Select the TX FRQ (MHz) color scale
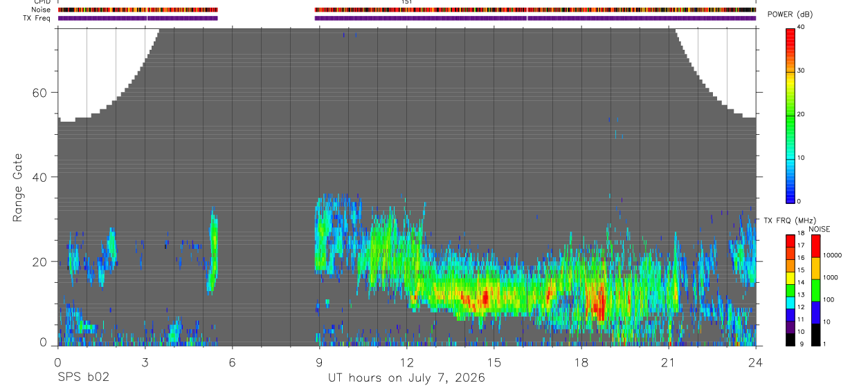The width and height of the screenshot is (850, 392). [790, 290]
